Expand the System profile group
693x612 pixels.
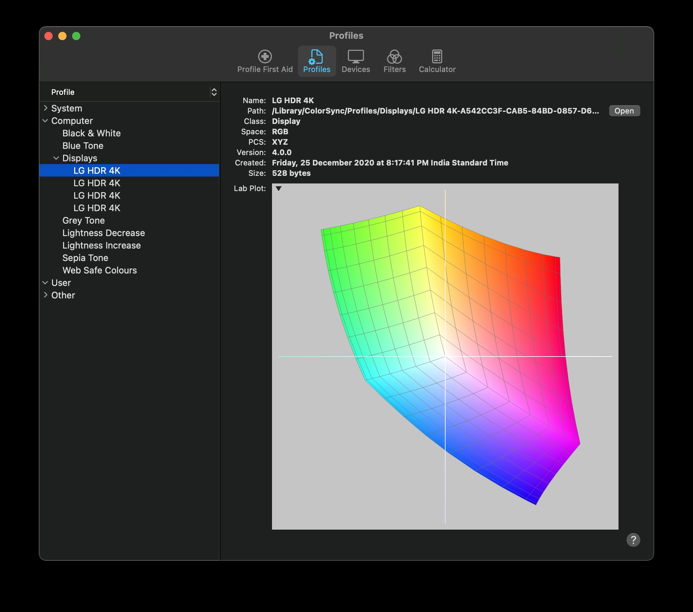(45, 108)
